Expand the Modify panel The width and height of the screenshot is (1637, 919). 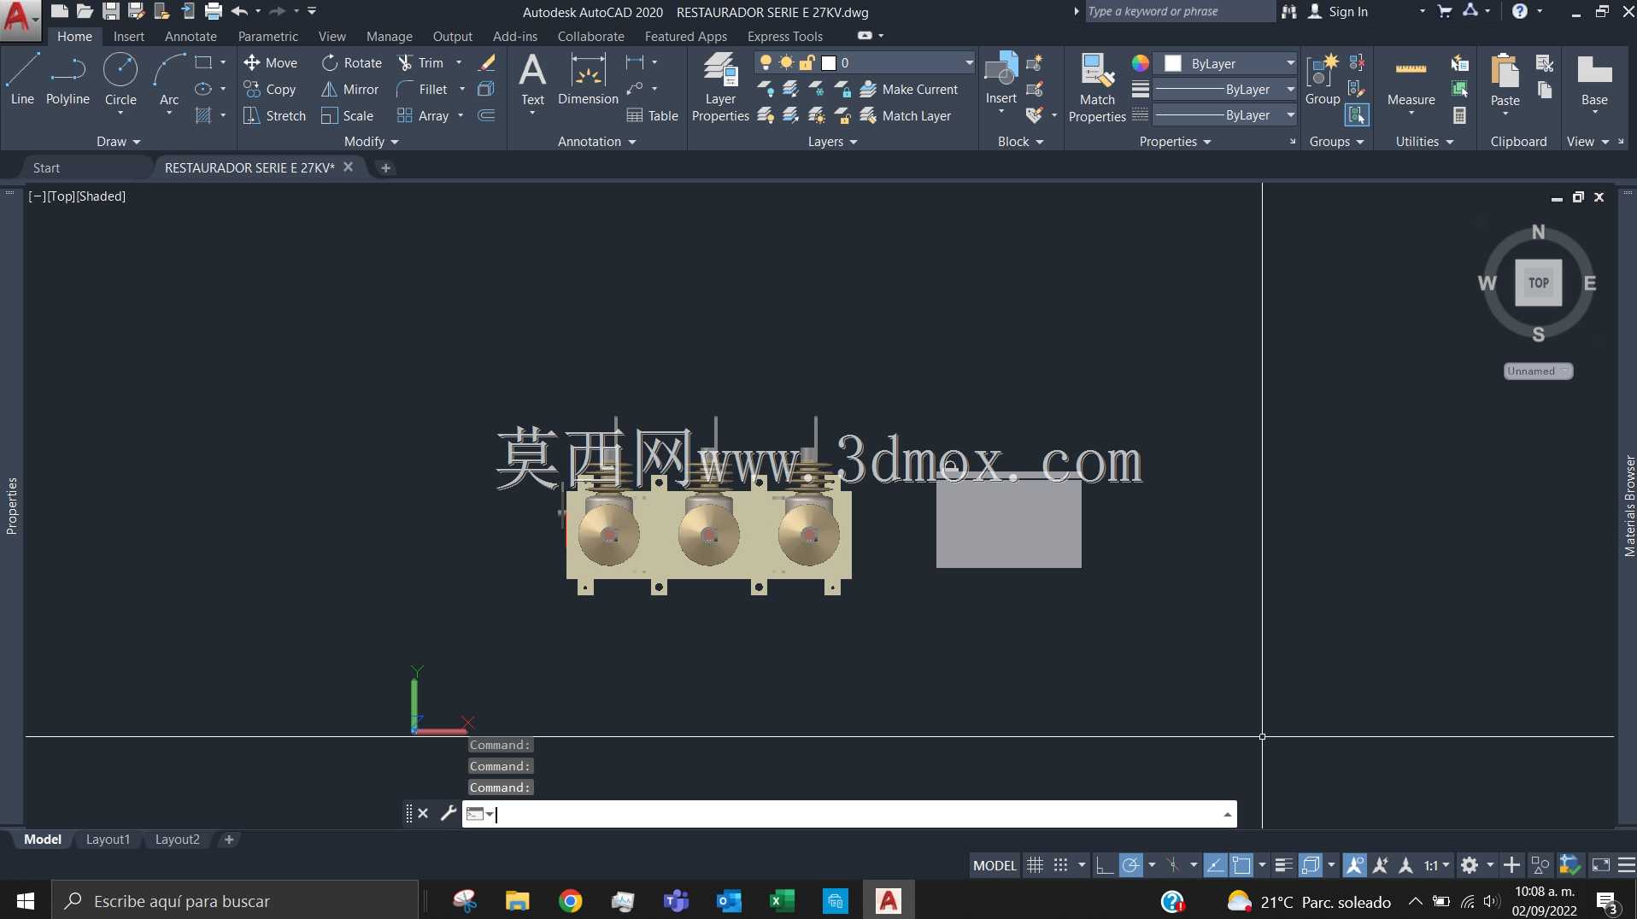[x=372, y=141]
